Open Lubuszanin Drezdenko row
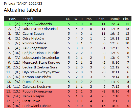Viewport: 135px width, 110px height. 67,58
